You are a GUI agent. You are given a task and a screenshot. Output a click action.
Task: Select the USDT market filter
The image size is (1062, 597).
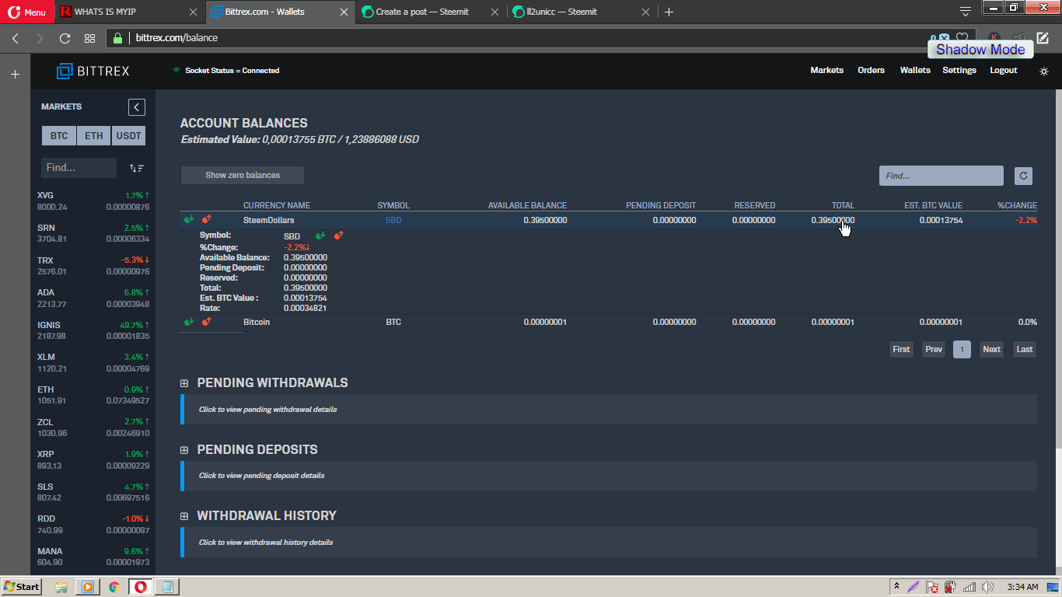click(129, 136)
